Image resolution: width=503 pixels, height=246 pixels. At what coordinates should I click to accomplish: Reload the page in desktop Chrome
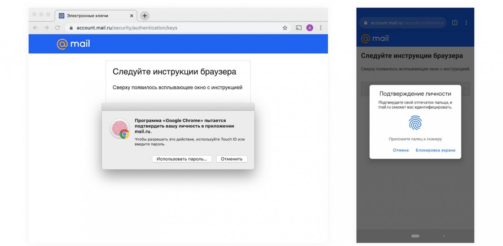57,28
